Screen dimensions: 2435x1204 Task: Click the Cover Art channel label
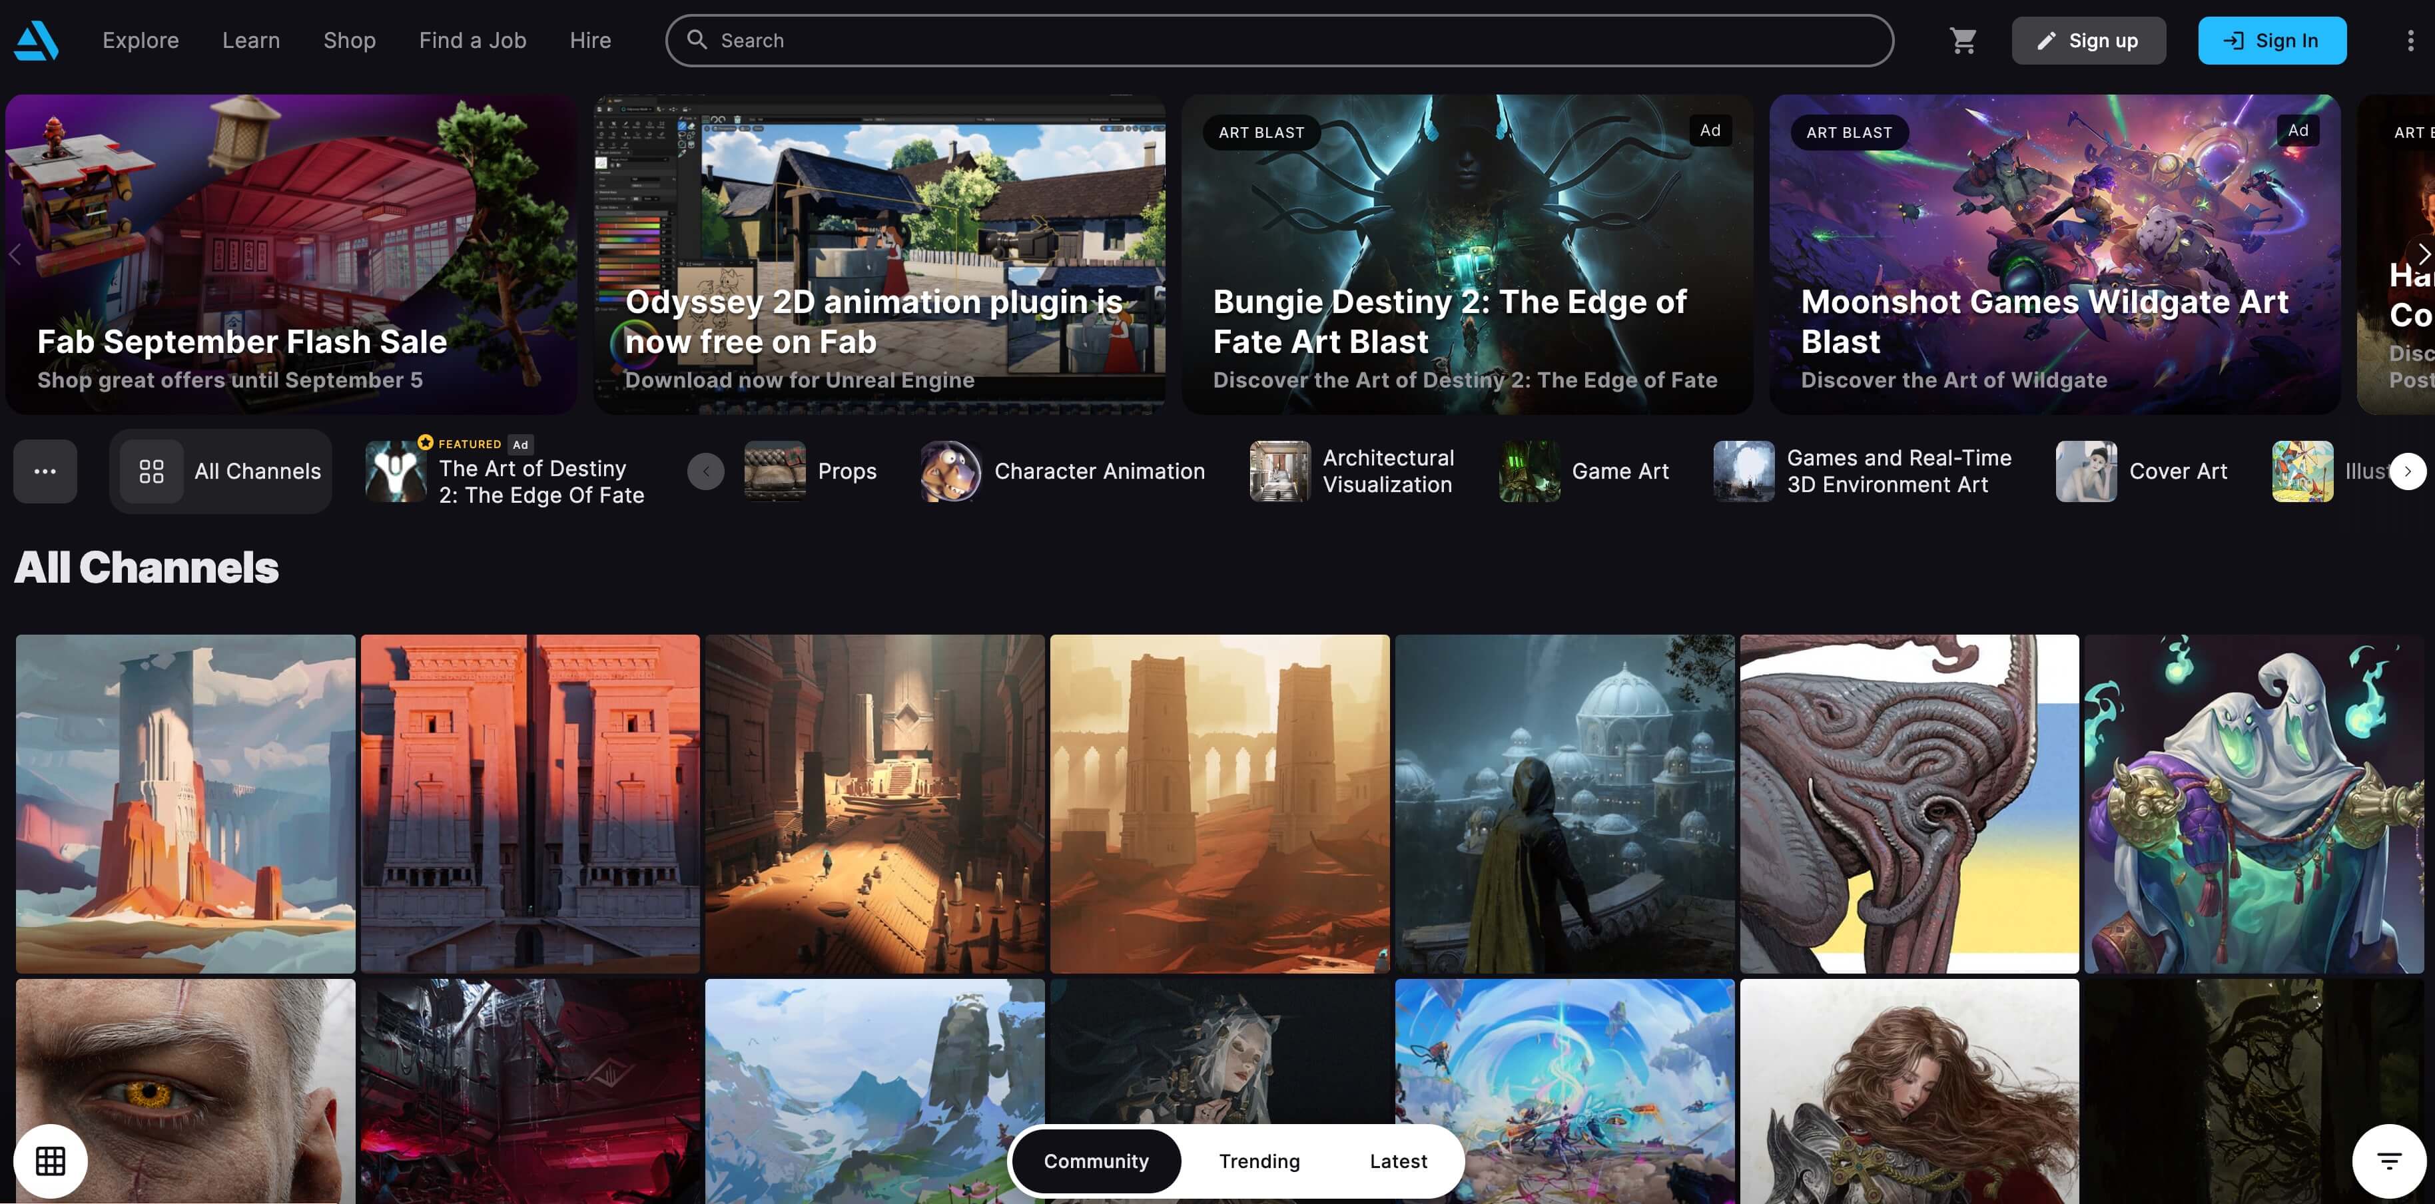[2178, 471]
